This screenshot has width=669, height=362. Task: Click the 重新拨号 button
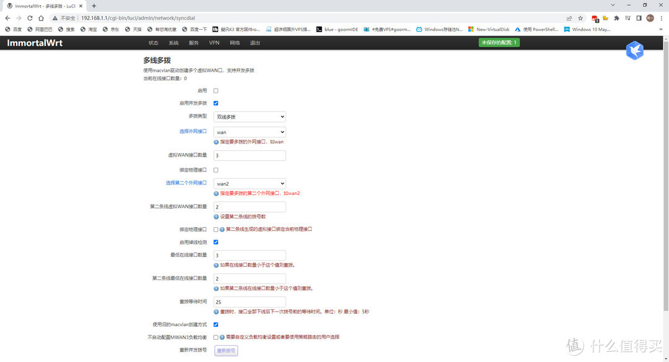(226, 351)
